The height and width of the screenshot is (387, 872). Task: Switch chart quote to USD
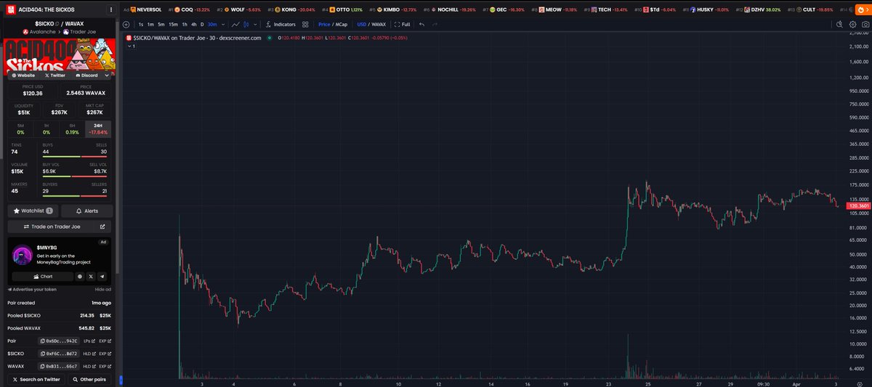click(x=362, y=24)
